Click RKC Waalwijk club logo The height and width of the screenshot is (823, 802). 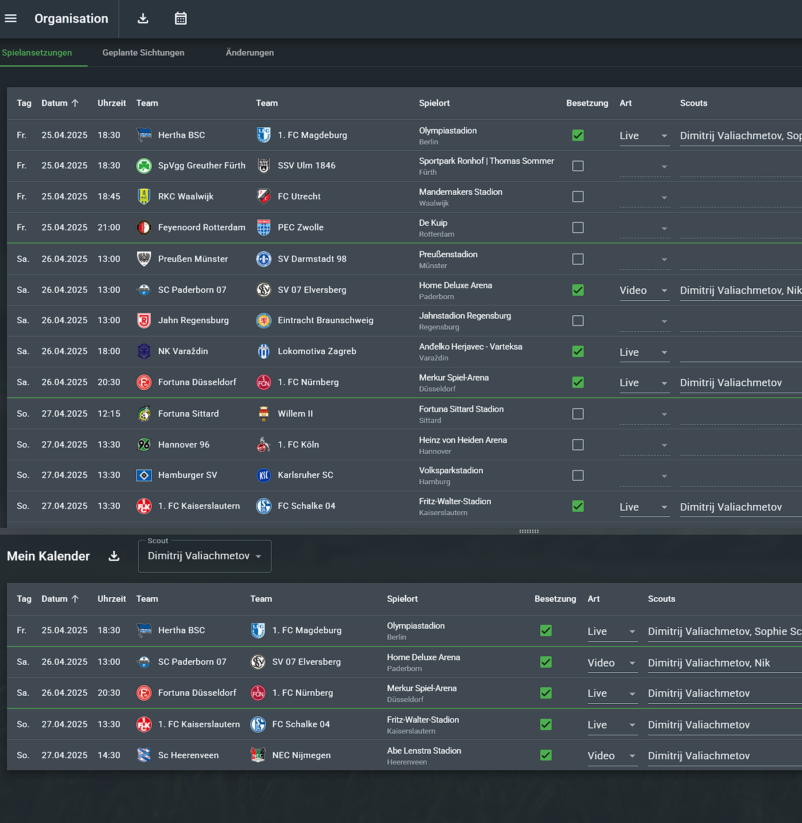click(x=144, y=197)
